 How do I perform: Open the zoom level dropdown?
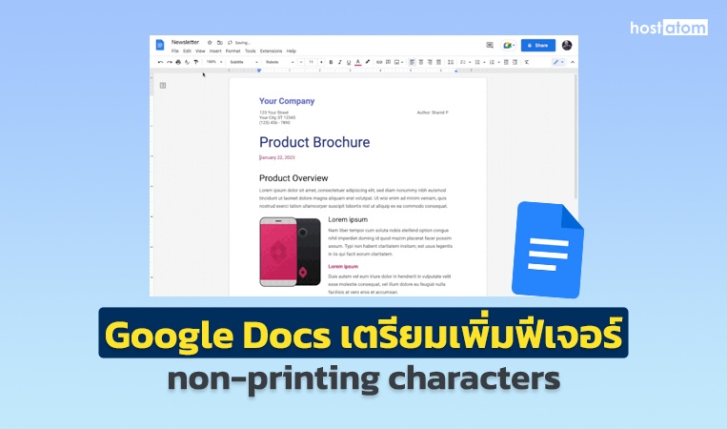[x=214, y=62]
